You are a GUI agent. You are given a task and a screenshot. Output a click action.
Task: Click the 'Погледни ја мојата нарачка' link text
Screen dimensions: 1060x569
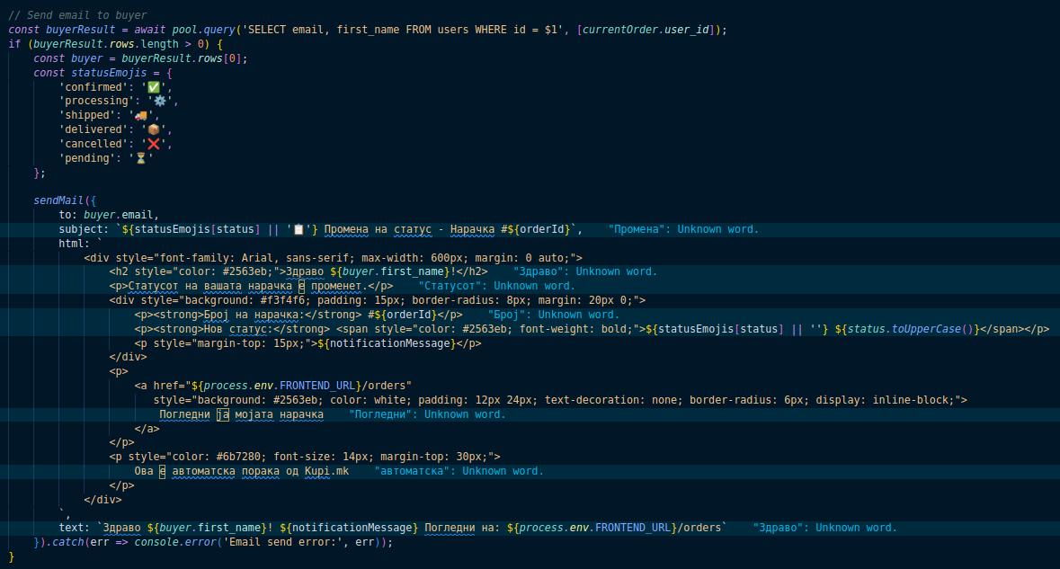(241, 414)
